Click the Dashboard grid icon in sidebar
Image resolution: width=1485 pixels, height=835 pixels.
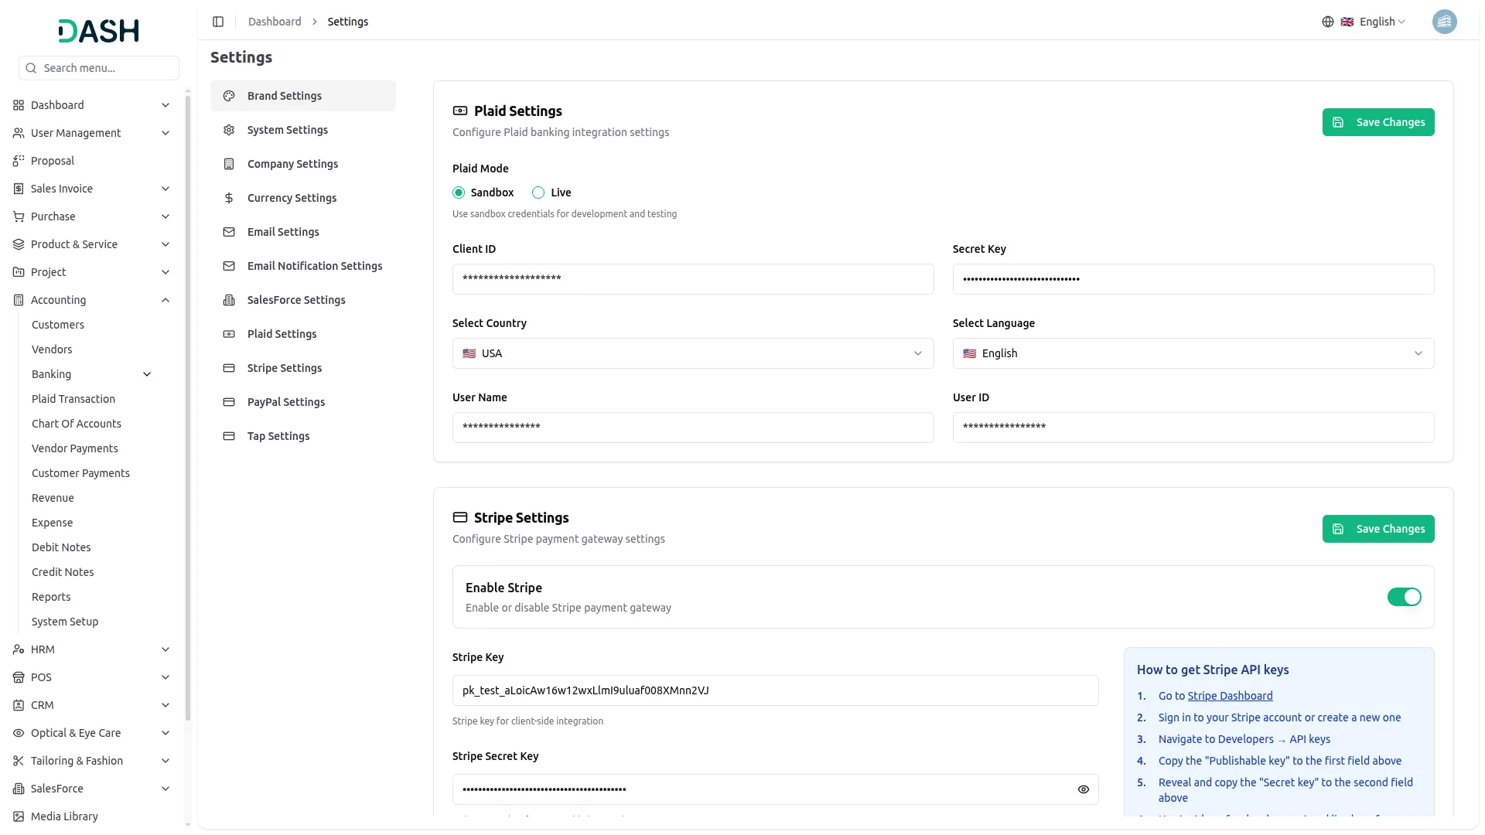pyautogui.click(x=19, y=105)
